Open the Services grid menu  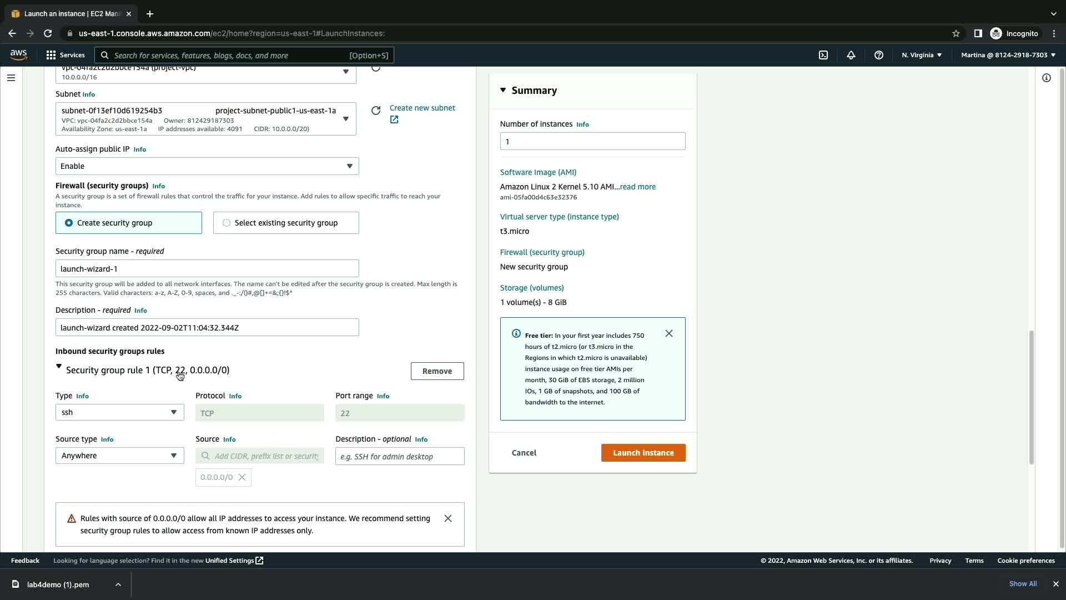tap(66, 55)
